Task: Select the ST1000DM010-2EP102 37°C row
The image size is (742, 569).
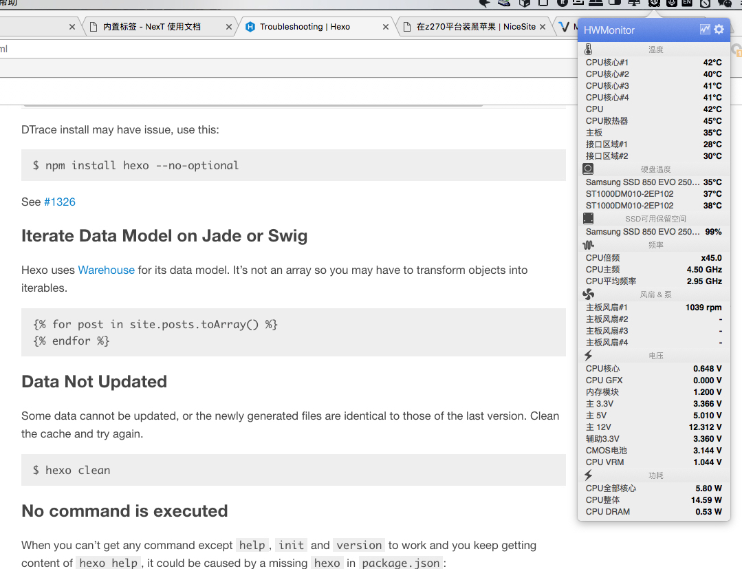Action: click(x=653, y=194)
